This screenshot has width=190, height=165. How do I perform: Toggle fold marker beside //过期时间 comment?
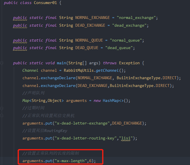[2, 108]
